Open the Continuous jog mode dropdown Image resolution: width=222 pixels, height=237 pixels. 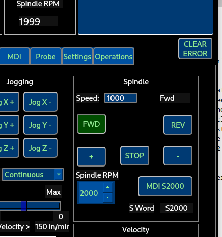click(33, 175)
